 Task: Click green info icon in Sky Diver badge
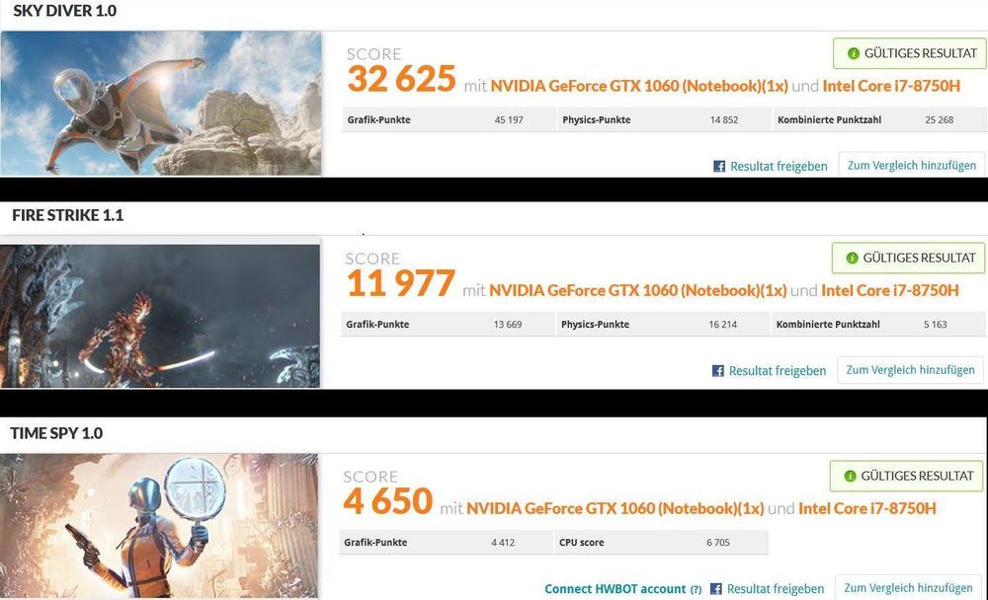pos(854,53)
